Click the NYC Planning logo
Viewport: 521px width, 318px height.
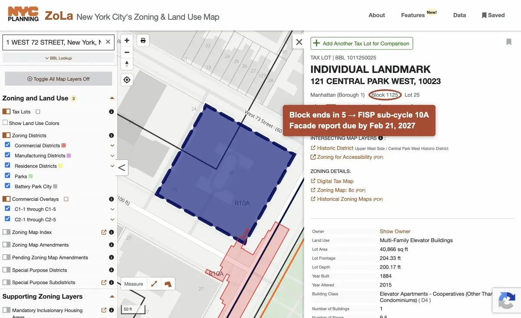(23, 14)
